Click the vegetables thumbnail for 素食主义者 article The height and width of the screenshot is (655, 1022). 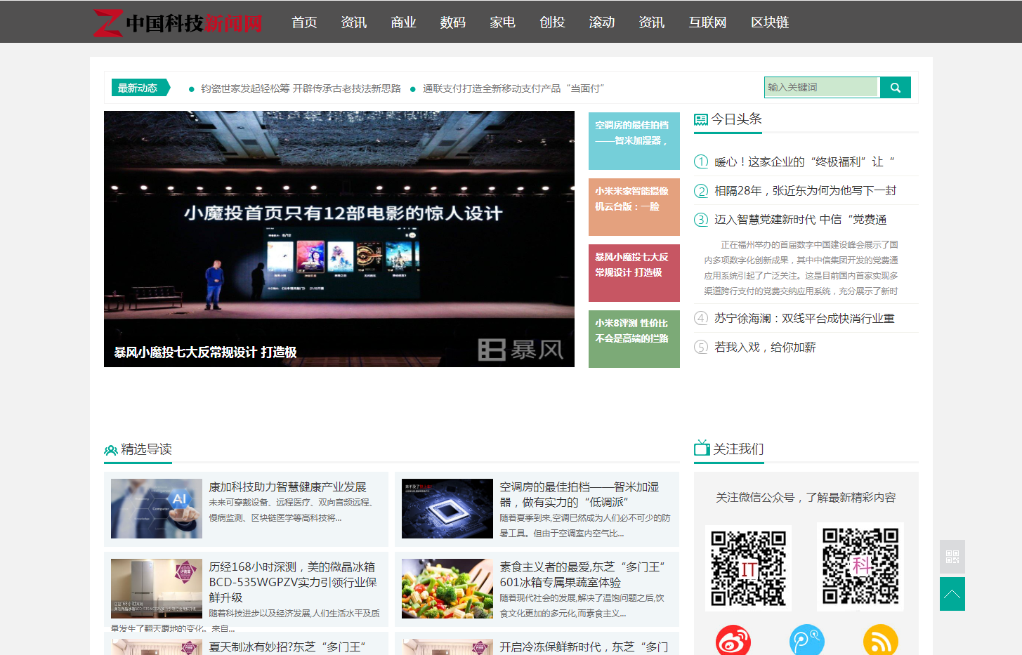pos(447,588)
